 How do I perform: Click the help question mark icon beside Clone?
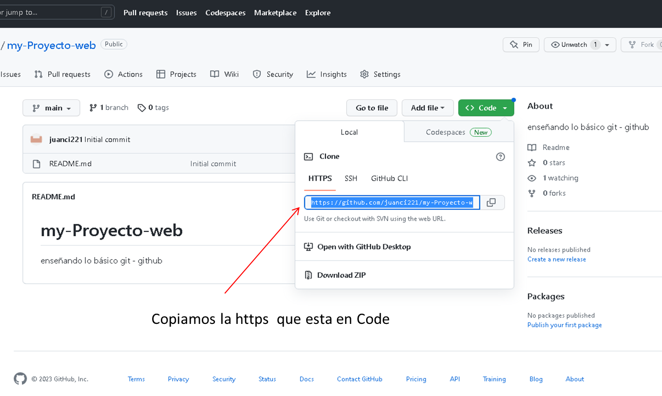pos(500,157)
